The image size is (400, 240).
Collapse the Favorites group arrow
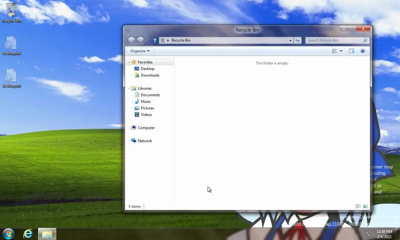129,62
